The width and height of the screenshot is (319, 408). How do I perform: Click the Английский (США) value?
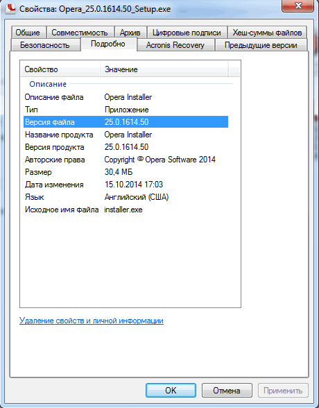click(x=137, y=197)
